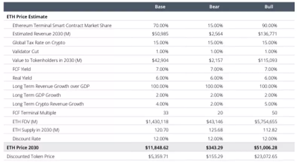Screen dimensions: 297x162
Task: Select the ETH Price Estimate heading
Action: point(27,17)
